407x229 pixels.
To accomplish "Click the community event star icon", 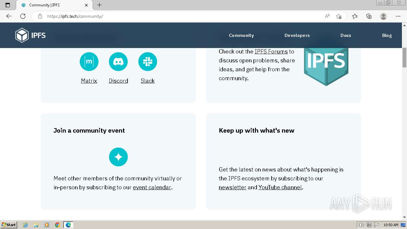I will coord(118,157).
